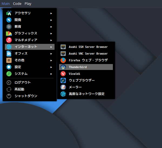
Task: Expand the その他 submenu arrow
Action: point(51,61)
